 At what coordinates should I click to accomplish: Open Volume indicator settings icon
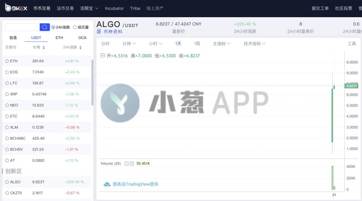click(127, 164)
